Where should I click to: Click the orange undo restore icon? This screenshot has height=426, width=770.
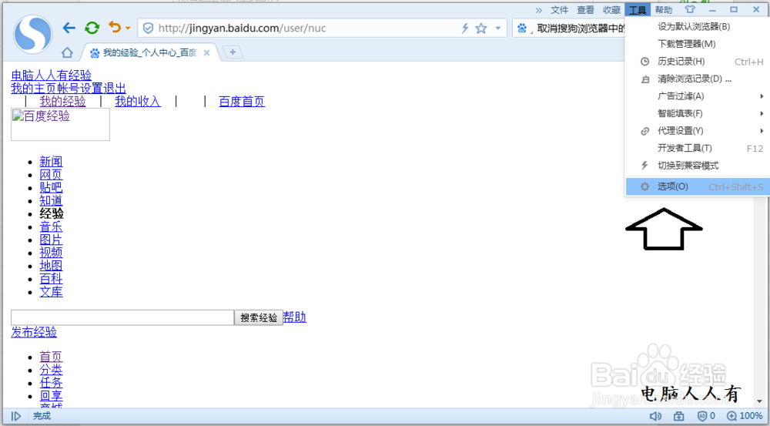click(x=115, y=28)
